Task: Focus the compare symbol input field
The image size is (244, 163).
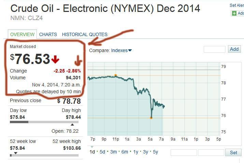Action: pos(214,49)
